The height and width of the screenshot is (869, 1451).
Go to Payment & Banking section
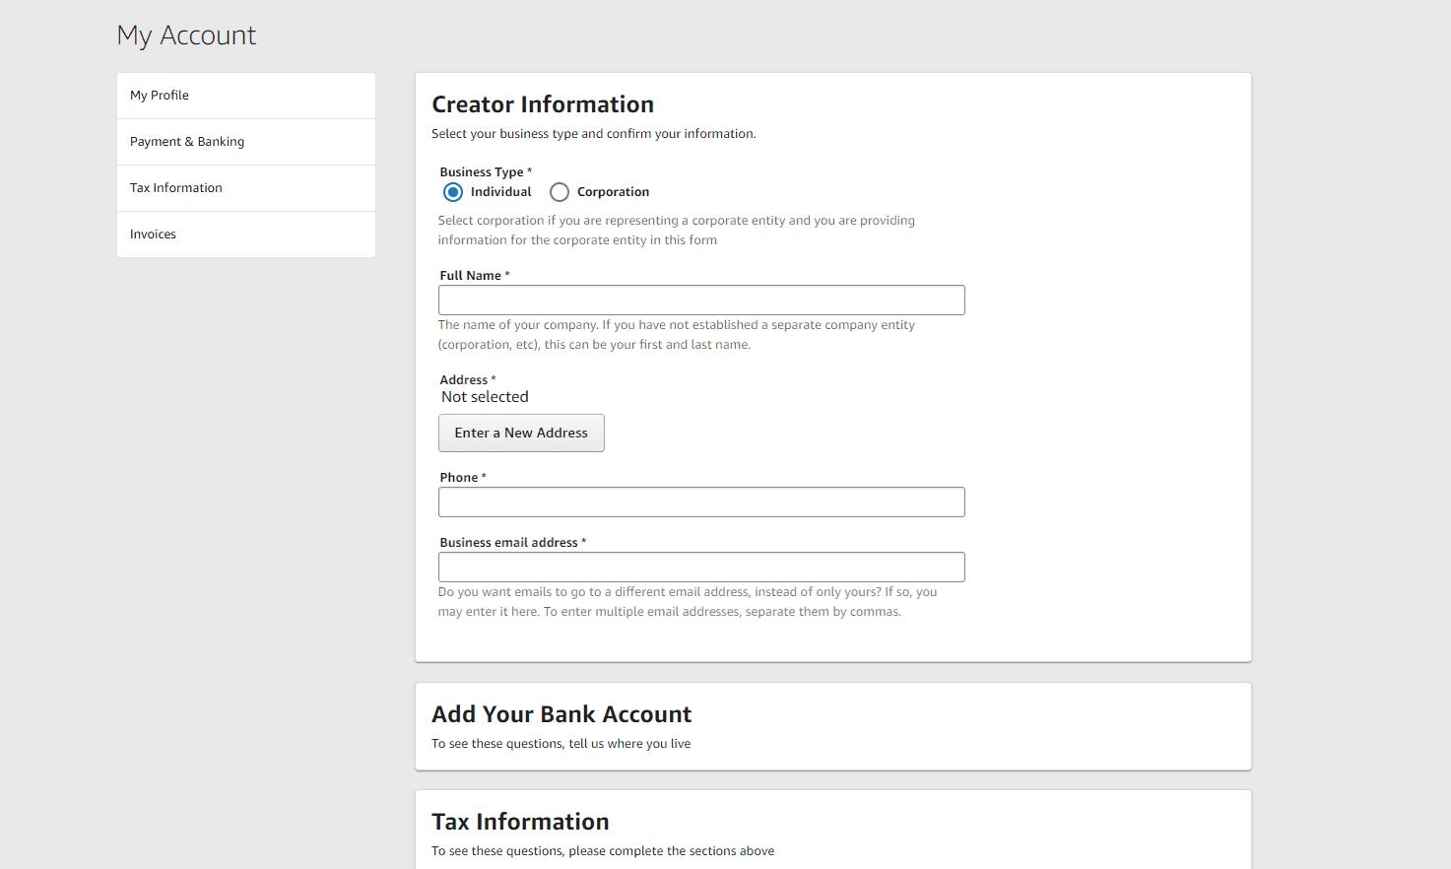[187, 142]
